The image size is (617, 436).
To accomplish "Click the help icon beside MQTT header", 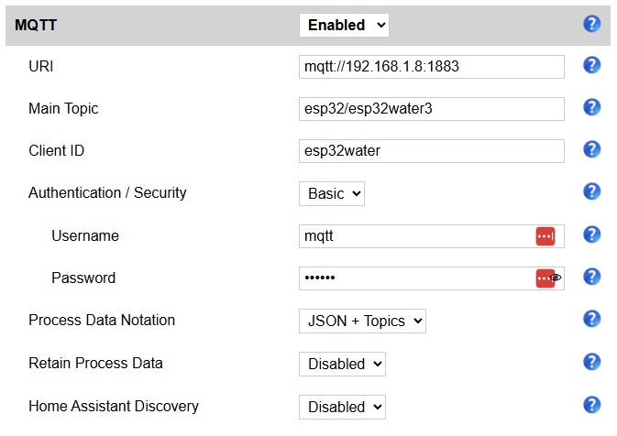I will point(592,24).
